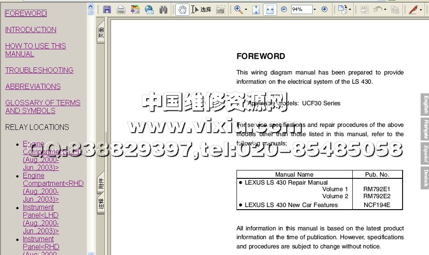
Task: Switch to the Español language tab
Action: click(425, 154)
